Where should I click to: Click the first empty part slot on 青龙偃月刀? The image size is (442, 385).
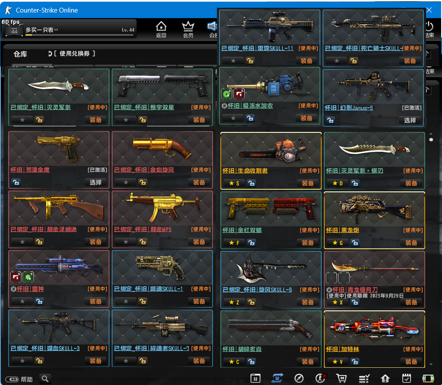[332, 278]
